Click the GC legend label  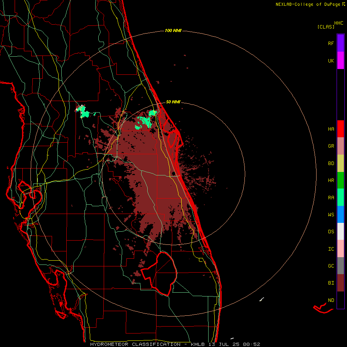(x=331, y=266)
